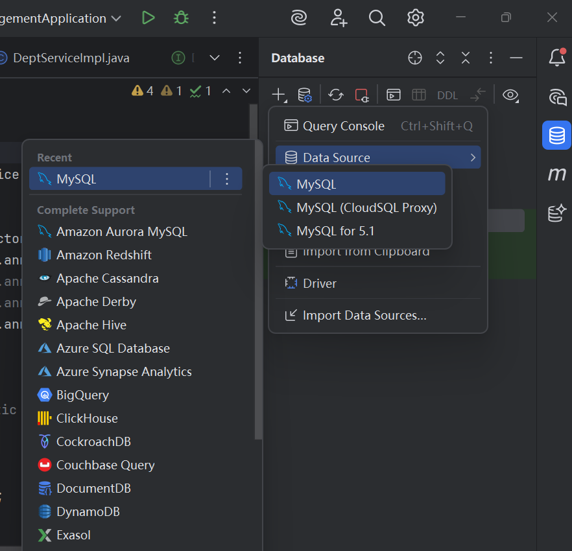Select MySQL (CloudSQL Proxy) driver
Screen dimensions: 572x551
(x=357, y=207)
